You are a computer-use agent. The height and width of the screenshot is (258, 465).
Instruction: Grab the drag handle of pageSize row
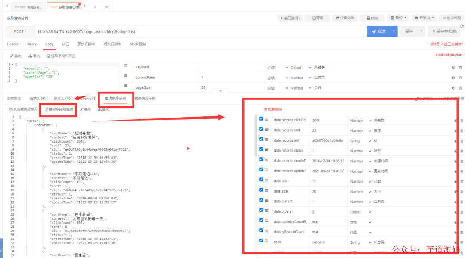pyautogui.click(x=126, y=86)
